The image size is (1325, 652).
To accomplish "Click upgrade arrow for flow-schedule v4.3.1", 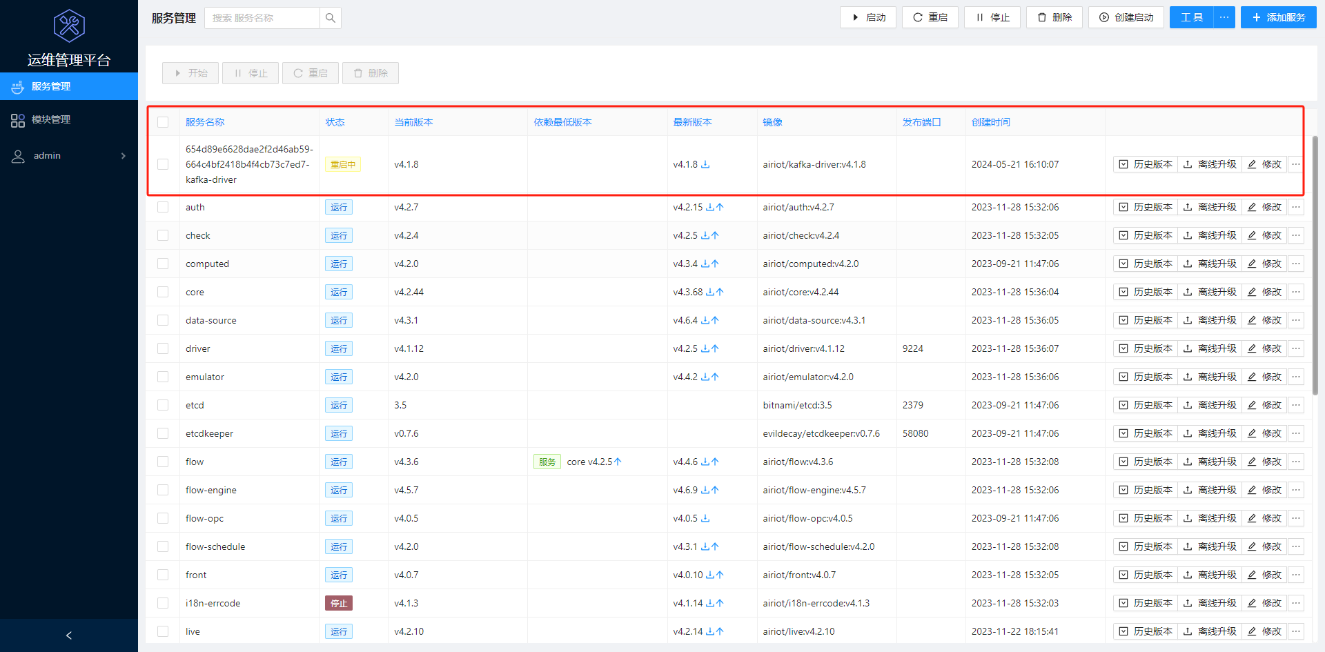I will coord(715,546).
